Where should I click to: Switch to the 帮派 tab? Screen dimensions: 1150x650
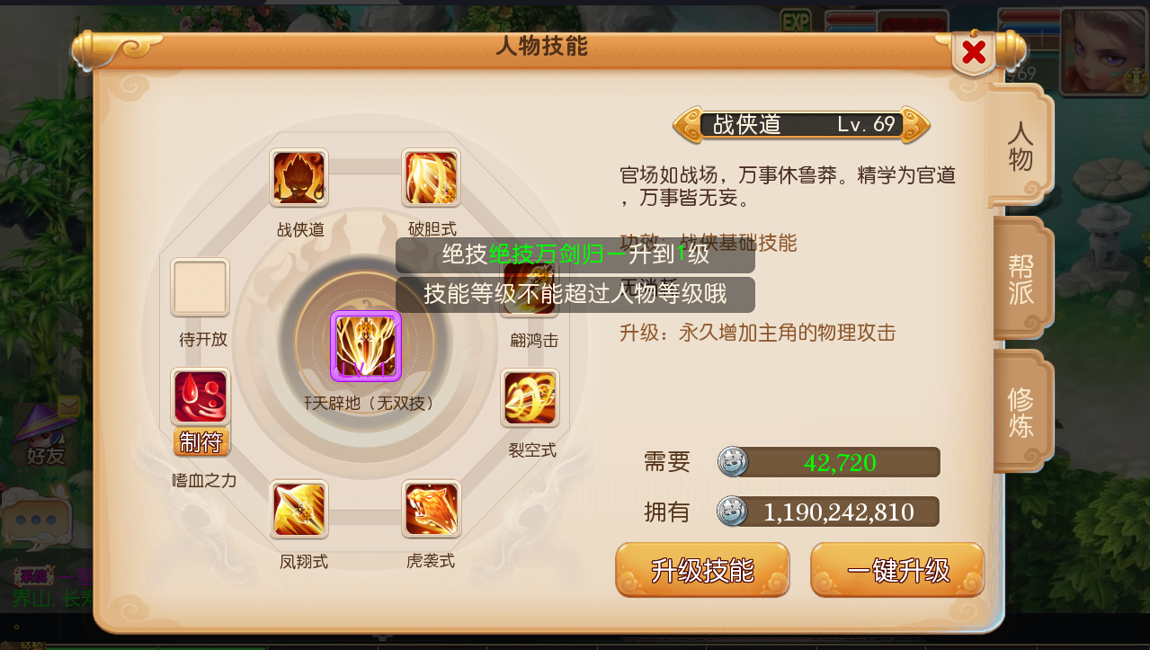pyautogui.click(x=1021, y=280)
